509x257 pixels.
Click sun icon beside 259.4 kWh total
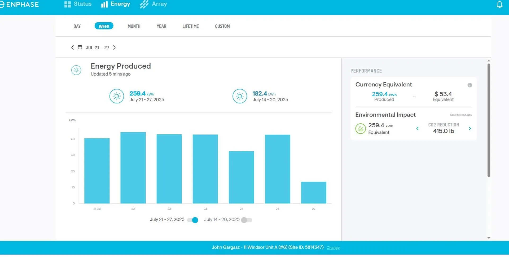tap(117, 96)
